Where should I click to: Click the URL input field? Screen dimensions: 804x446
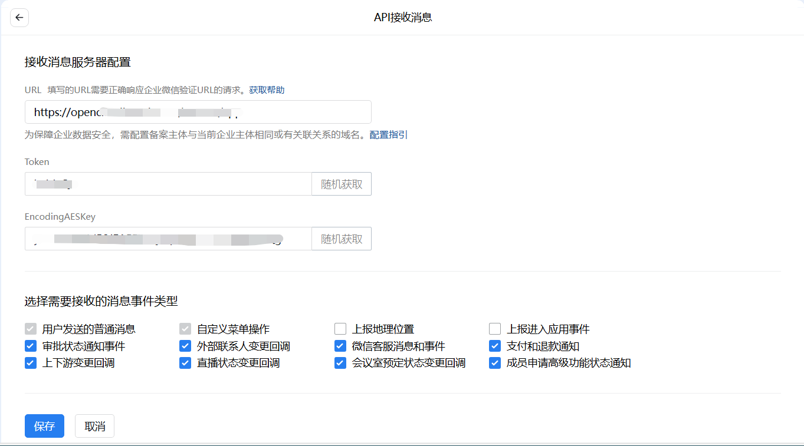coord(198,112)
